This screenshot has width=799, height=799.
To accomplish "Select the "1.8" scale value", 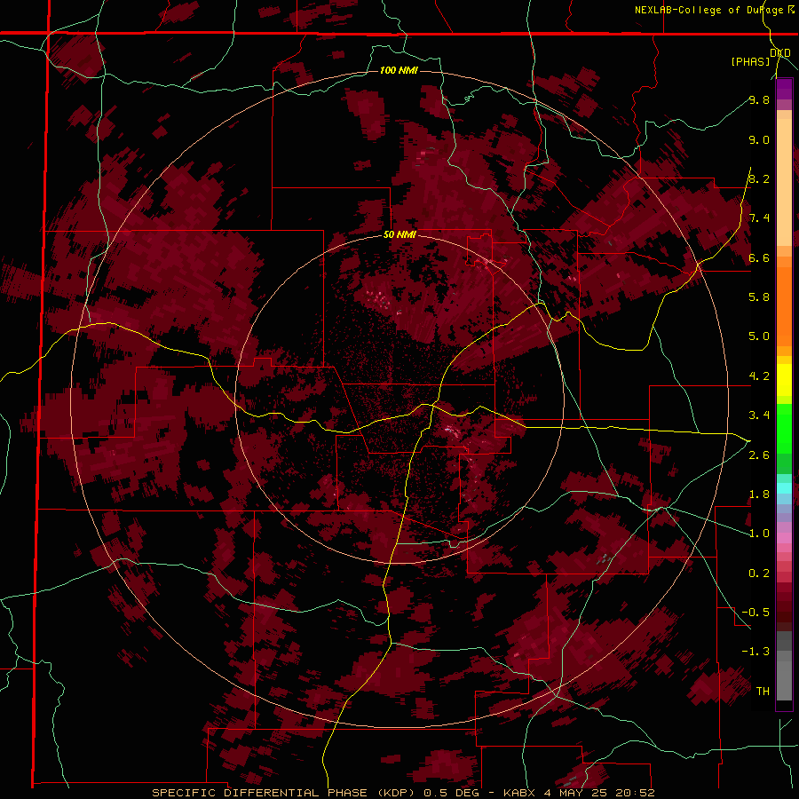I will [x=759, y=494].
